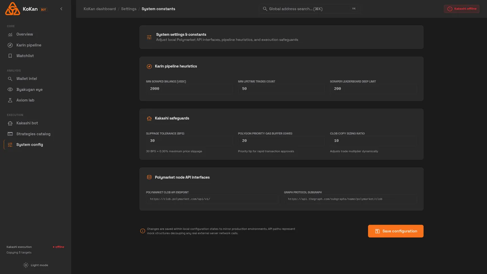Click the disk icon on Save configuration
The height and width of the screenshot is (274, 487).
pos(377,231)
